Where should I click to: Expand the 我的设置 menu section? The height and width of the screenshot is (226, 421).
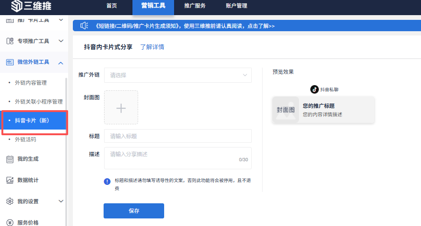click(x=61, y=201)
